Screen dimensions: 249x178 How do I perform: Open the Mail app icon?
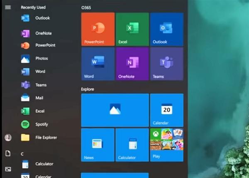25,97
